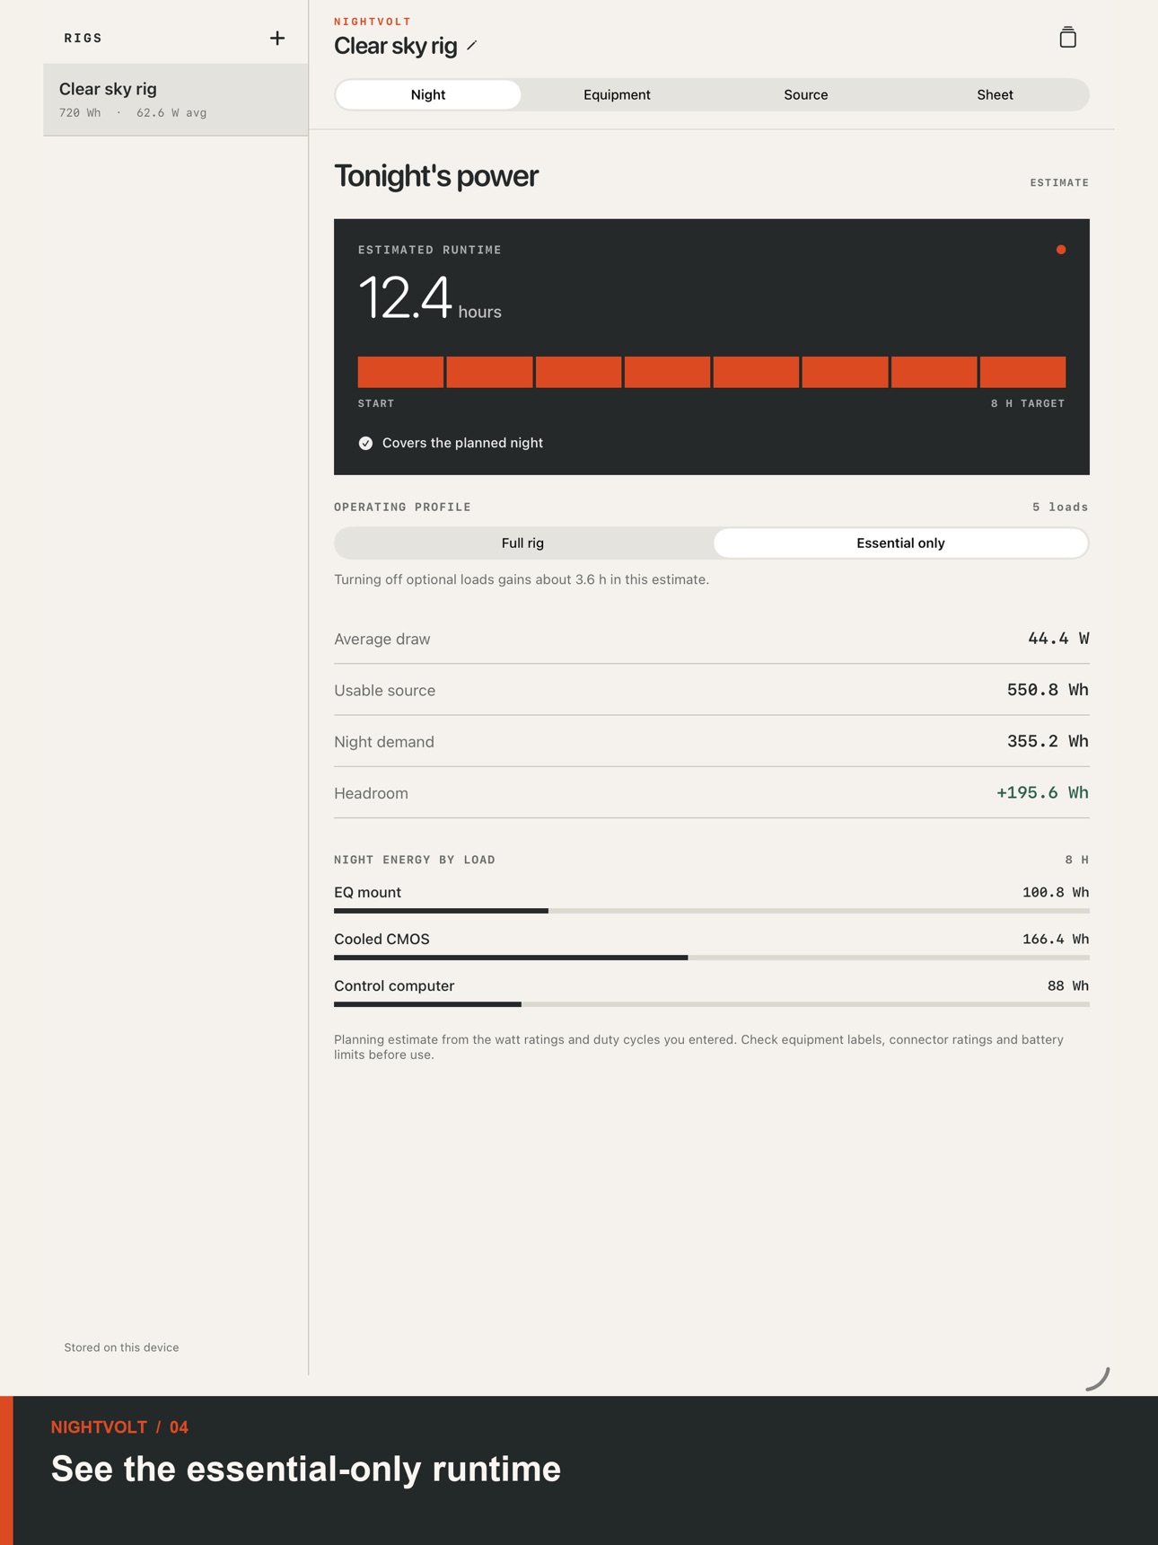
Task: Click the checkmark icon by Covers the planned night
Action: coord(365,443)
